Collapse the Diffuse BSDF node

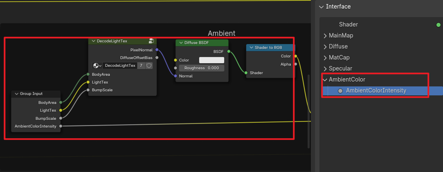[x=181, y=43]
